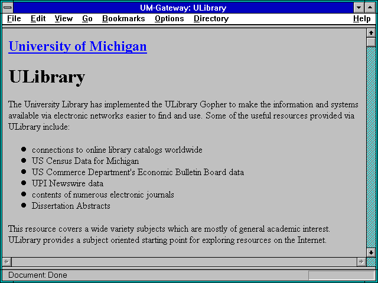Image resolution: width=378 pixels, height=283 pixels.
Task: Click the vertical scrollbar thumb
Action: (372, 42)
